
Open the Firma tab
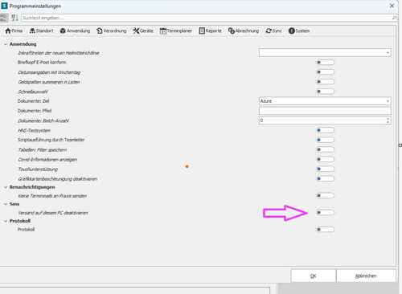click(x=14, y=31)
